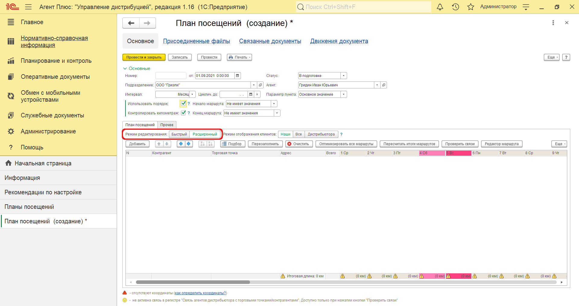Click Добавить row button
The width and height of the screenshot is (579, 306).
[x=138, y=144]
